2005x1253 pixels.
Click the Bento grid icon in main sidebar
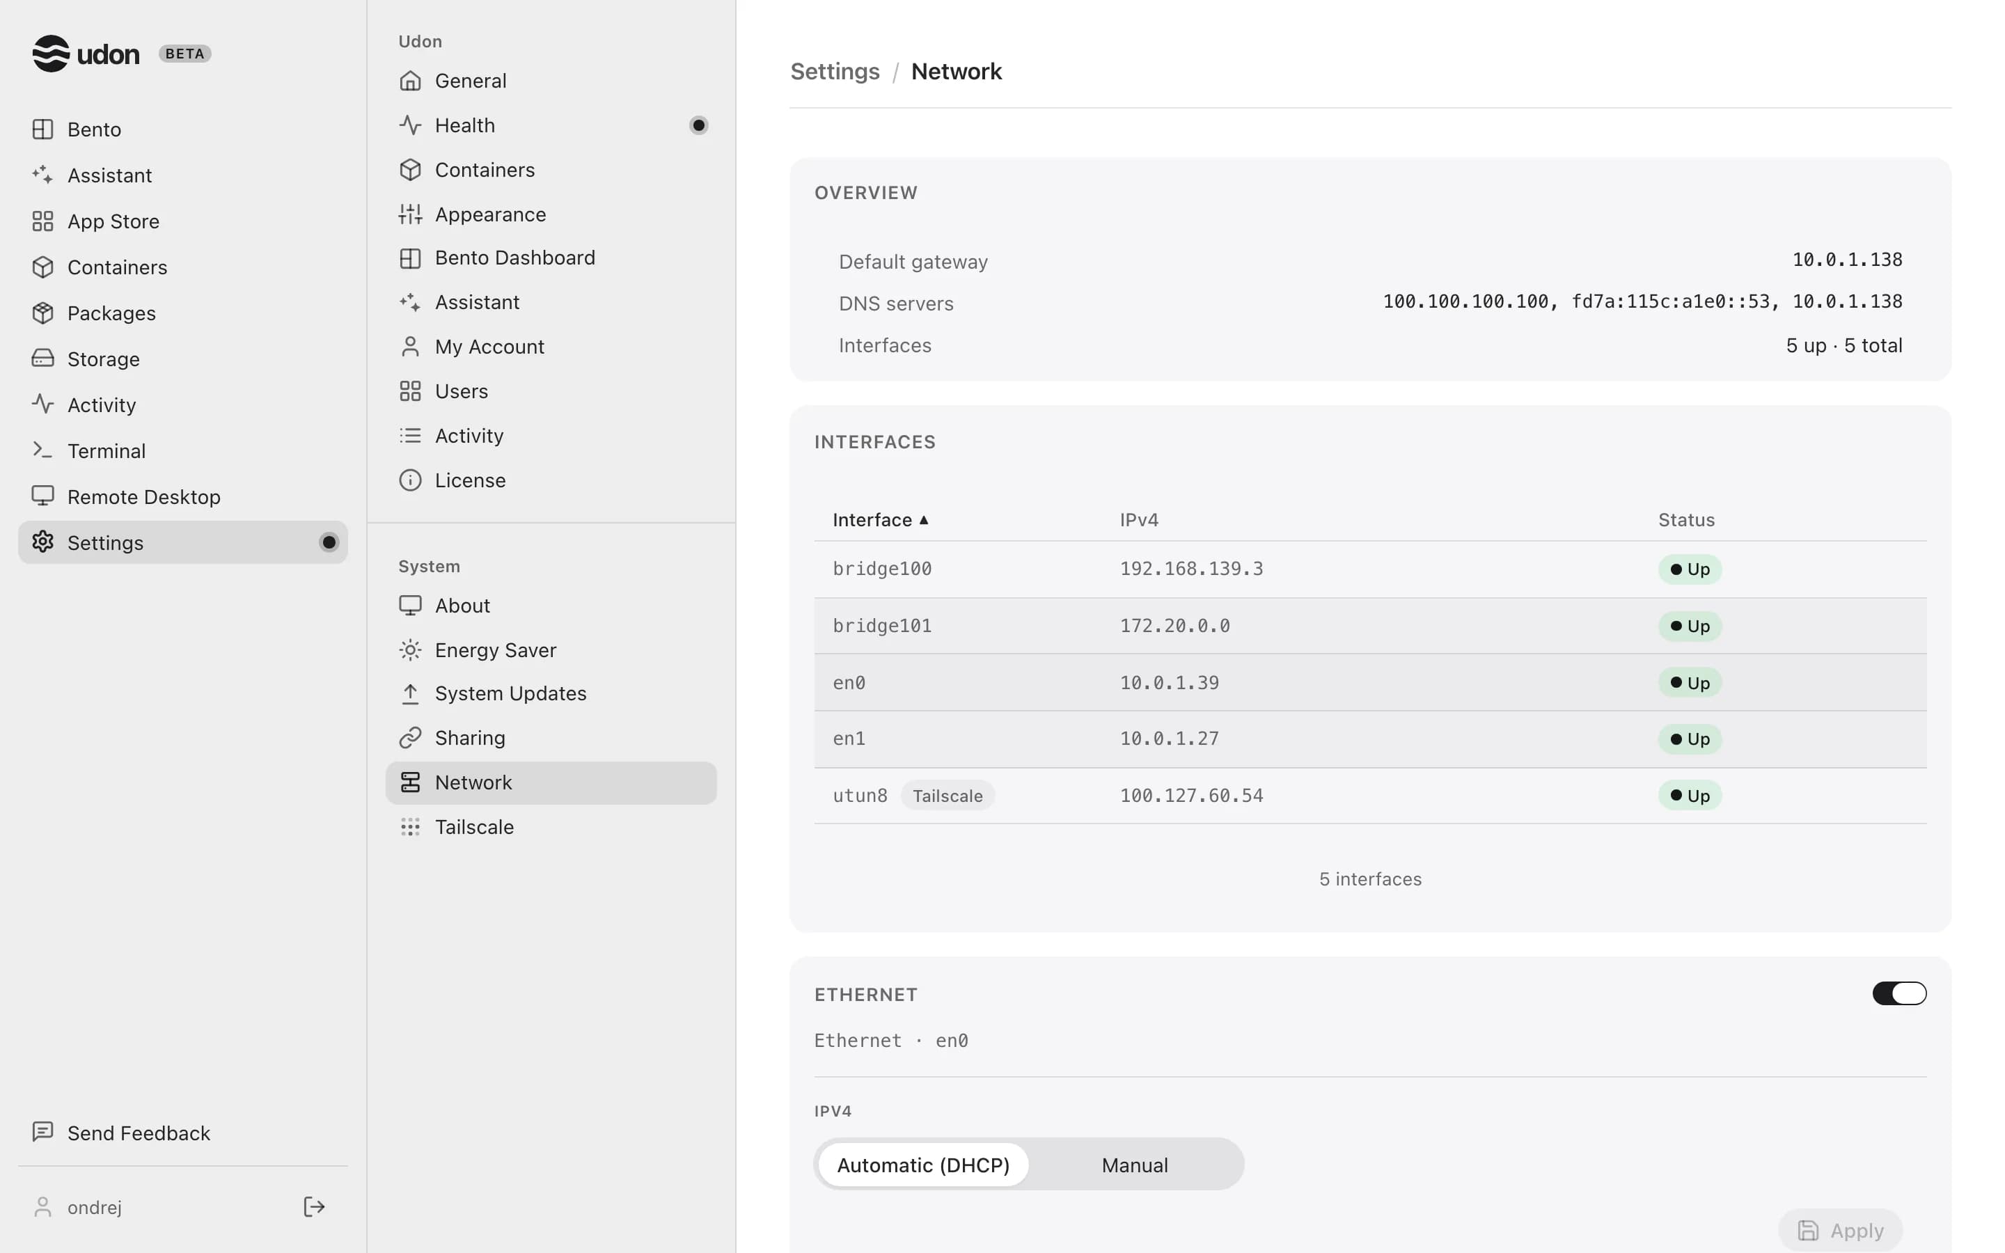[x=42, y=129]
